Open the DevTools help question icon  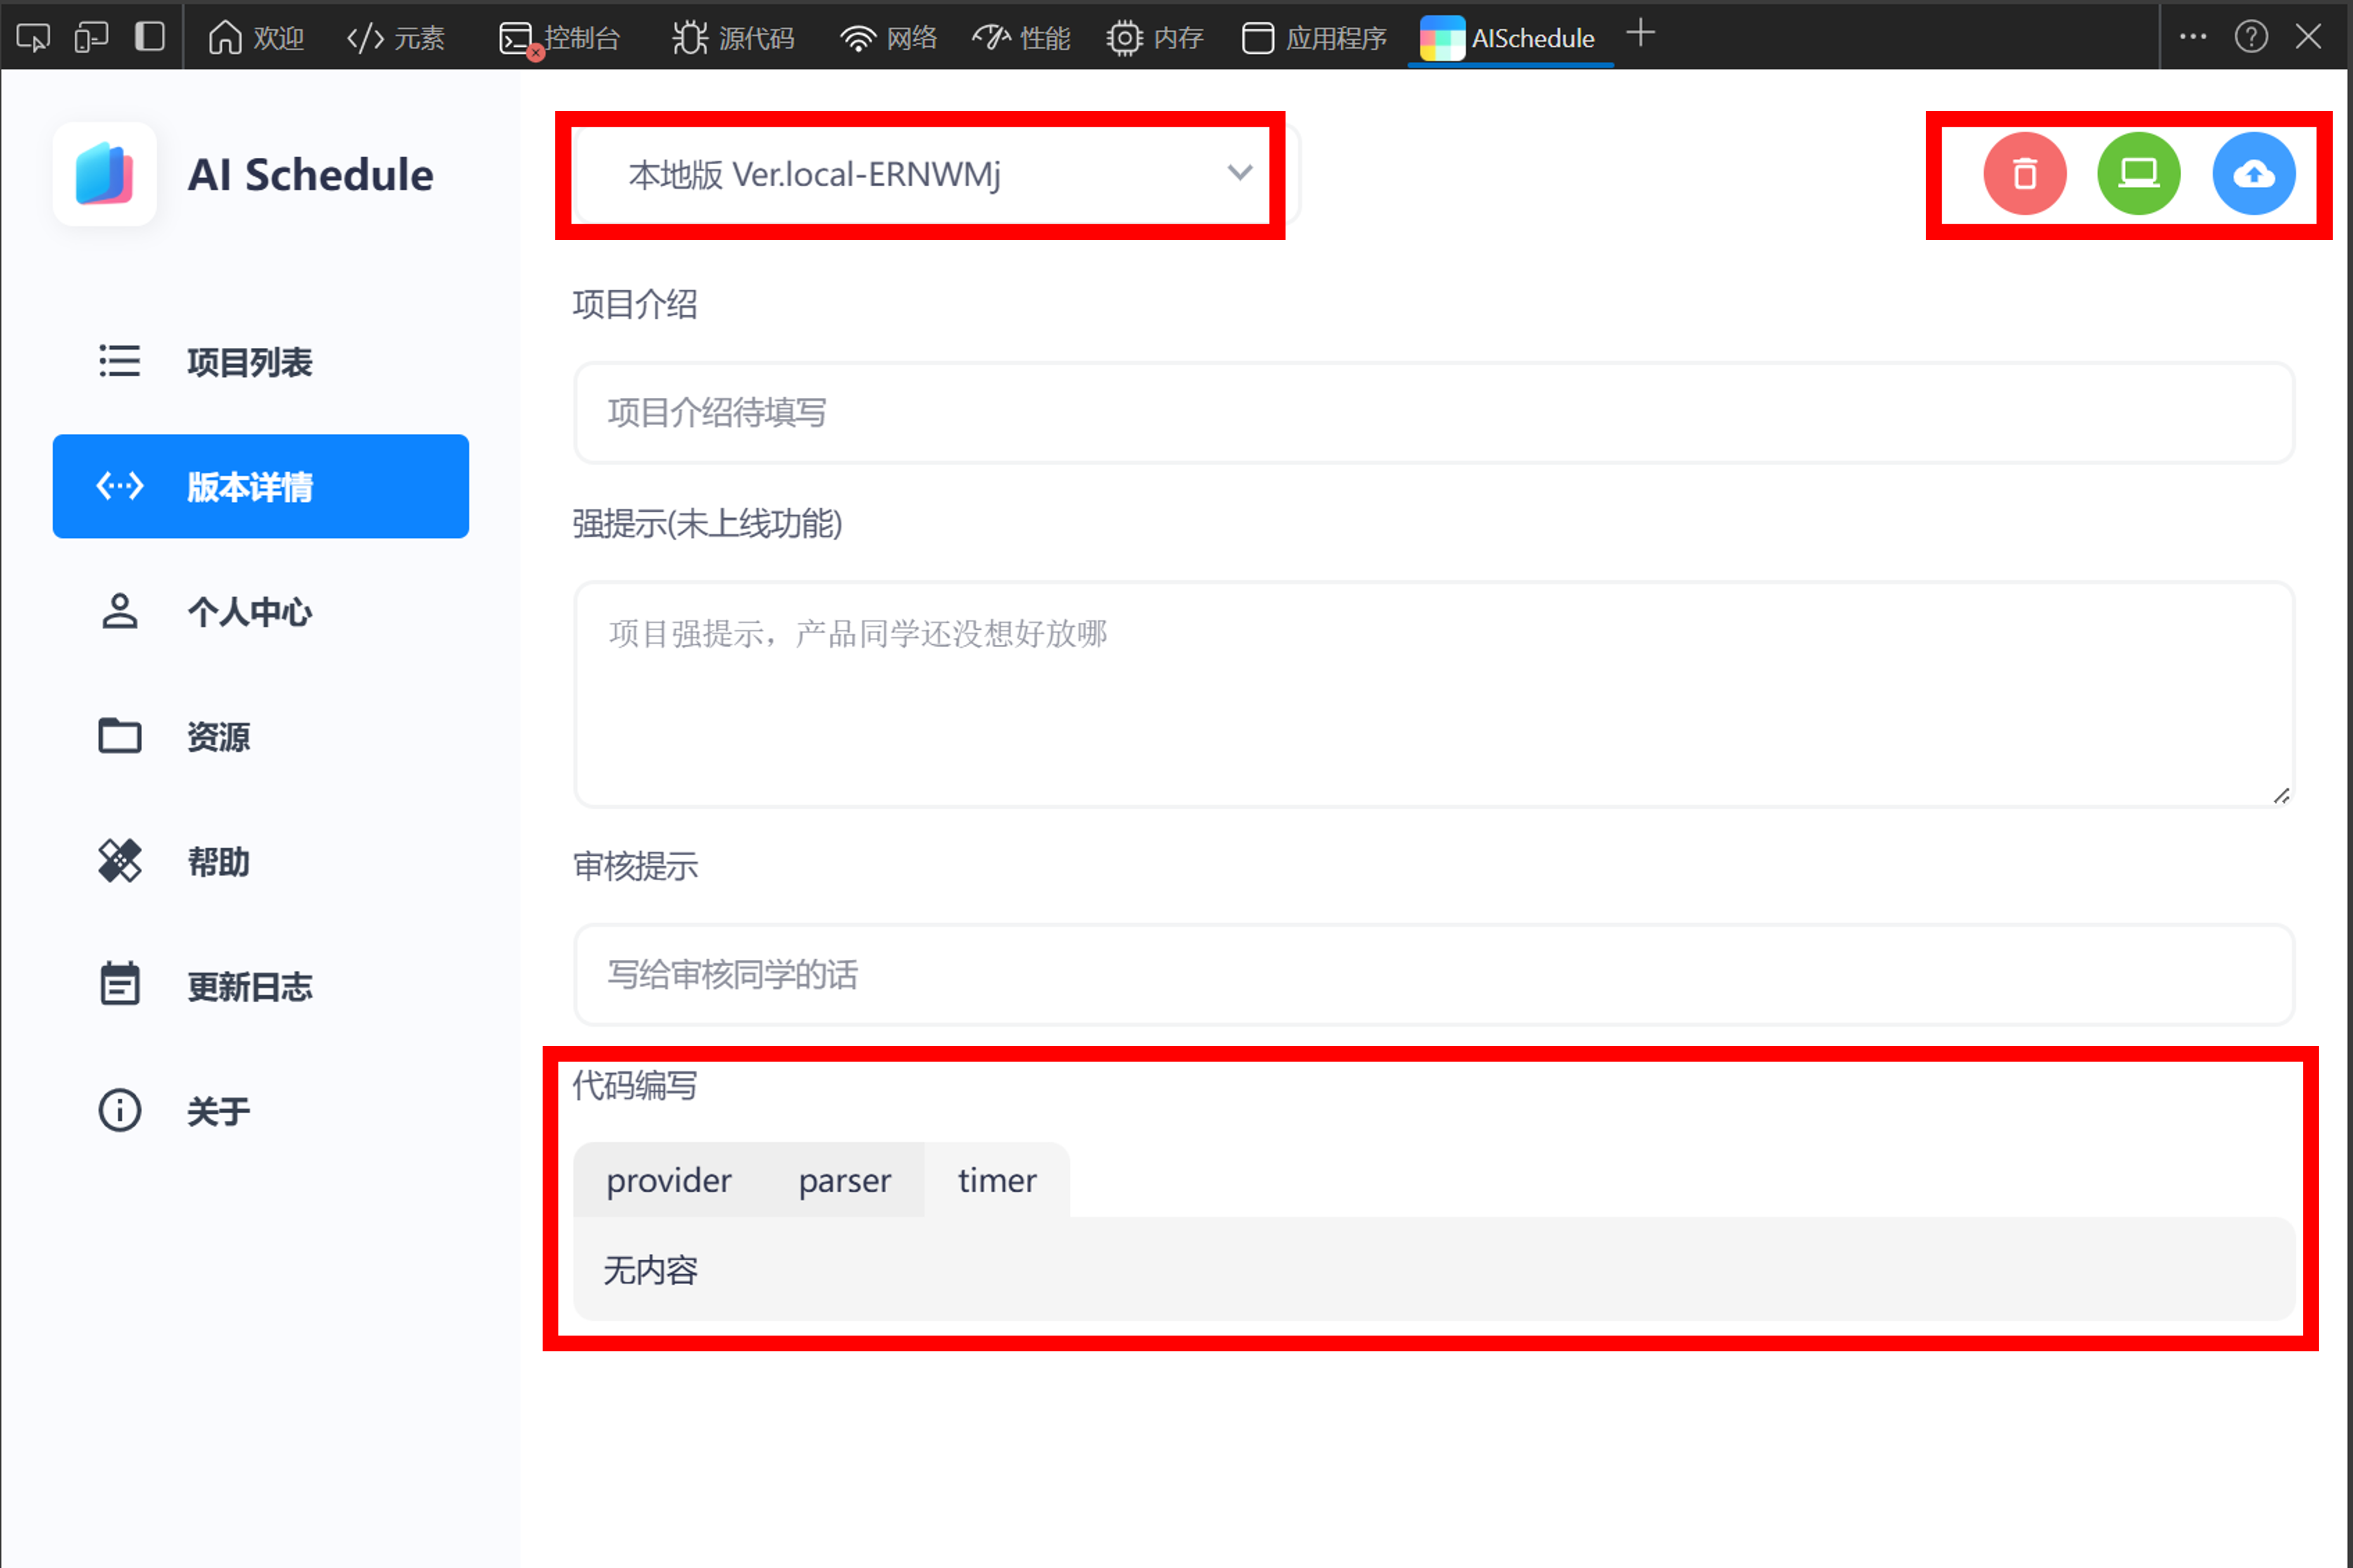(2251, 38)
